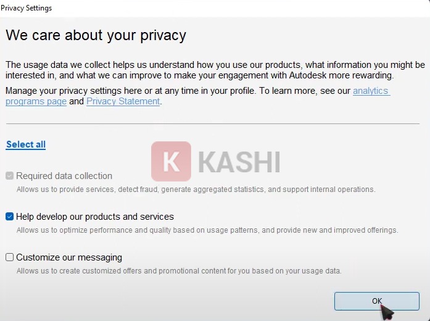
Task: Click the 'Help develop our products and services' label text
Action: (95, 217)
